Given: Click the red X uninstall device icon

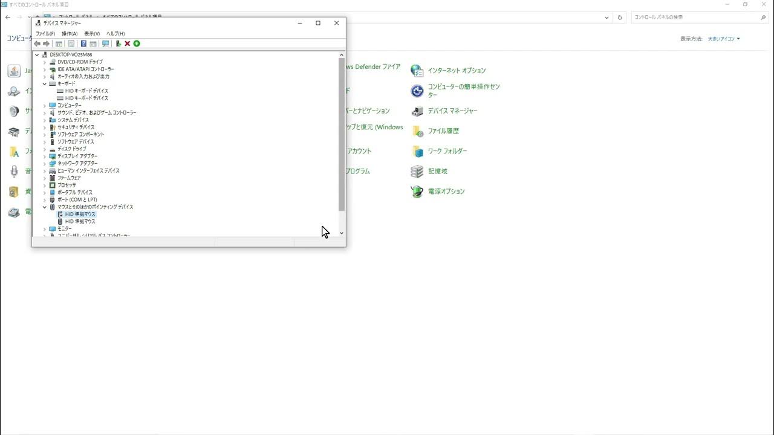Looking at the screenshot, I should (x=128, y=43).
